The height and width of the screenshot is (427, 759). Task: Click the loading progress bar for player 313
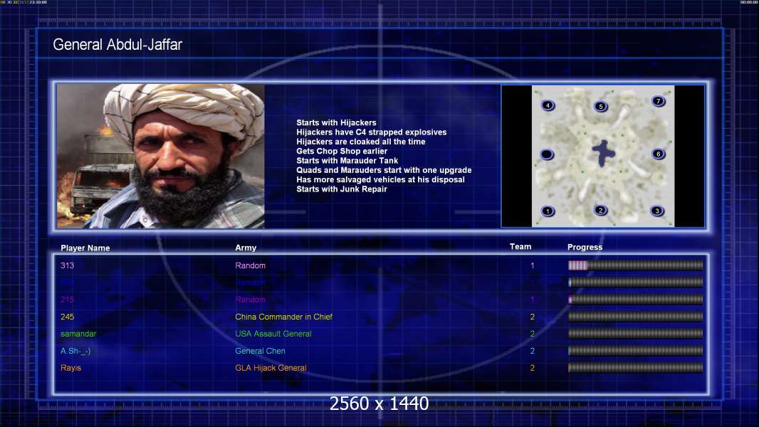click(x=635, y=265)
